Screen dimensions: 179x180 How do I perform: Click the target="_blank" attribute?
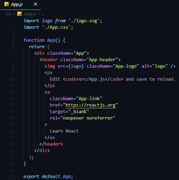click(x=69, y=112)
